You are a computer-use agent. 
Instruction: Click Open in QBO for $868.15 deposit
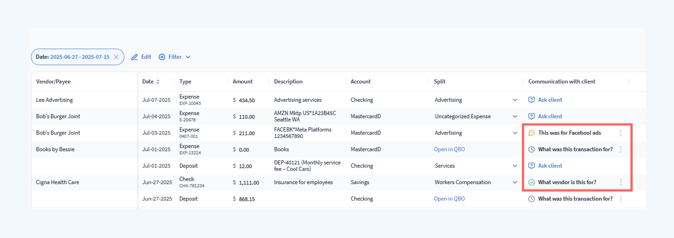coord(449,199)
